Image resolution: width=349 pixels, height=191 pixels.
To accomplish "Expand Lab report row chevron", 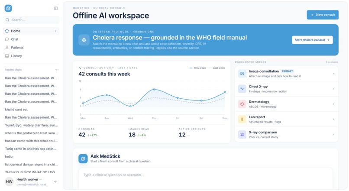I will [333, 119].
